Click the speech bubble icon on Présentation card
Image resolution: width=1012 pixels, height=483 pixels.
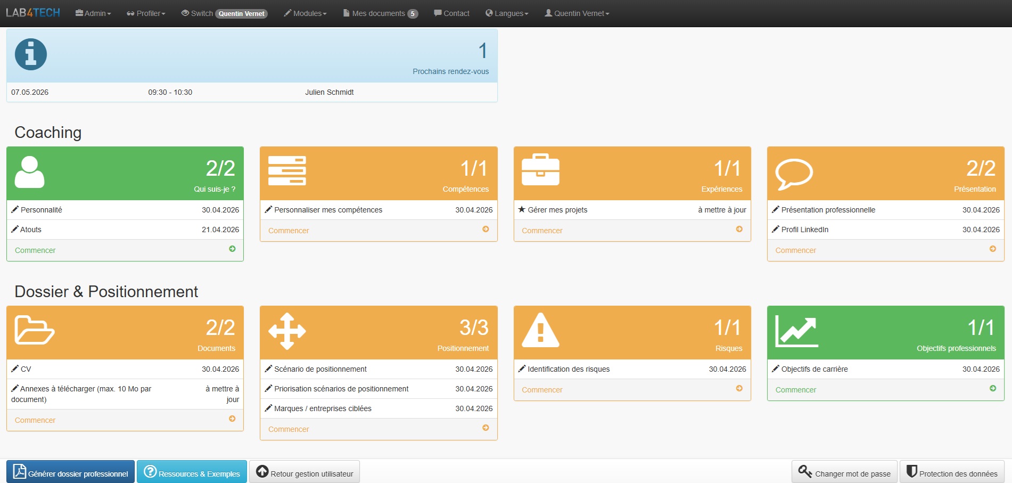pyautogui.click(x=794, y=174)
